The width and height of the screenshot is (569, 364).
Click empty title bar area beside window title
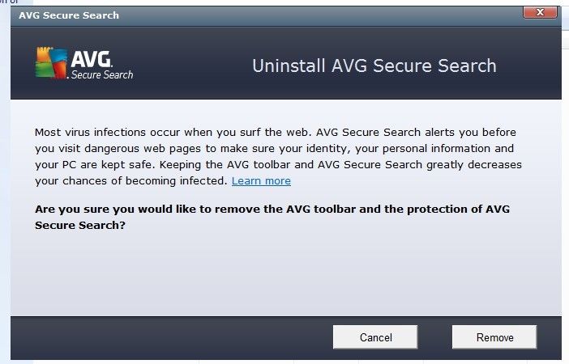tap(319, 15)
